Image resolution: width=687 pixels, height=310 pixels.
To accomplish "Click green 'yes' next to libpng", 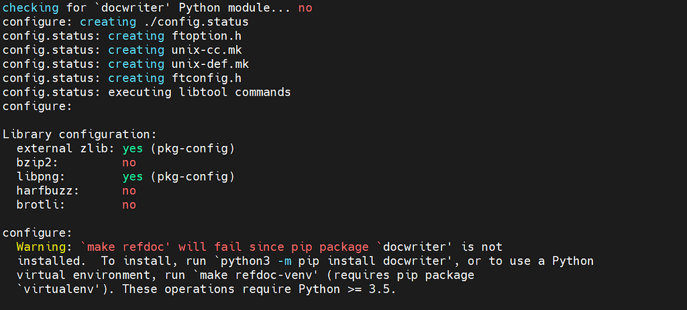I will [x=133, y=177].
